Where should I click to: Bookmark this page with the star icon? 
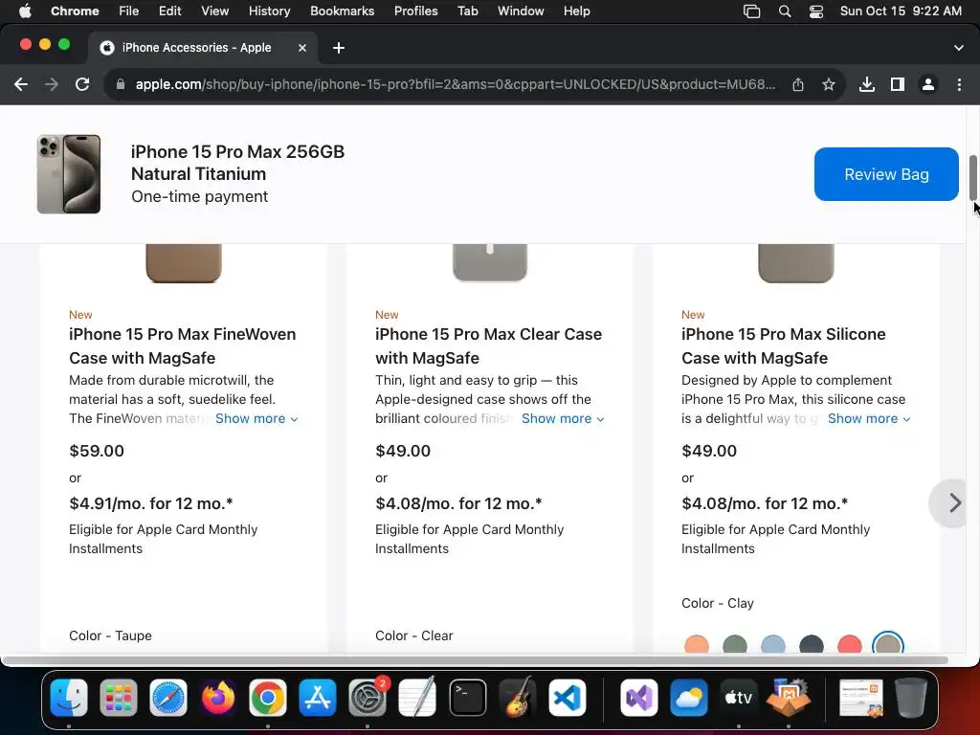point(829,84)
